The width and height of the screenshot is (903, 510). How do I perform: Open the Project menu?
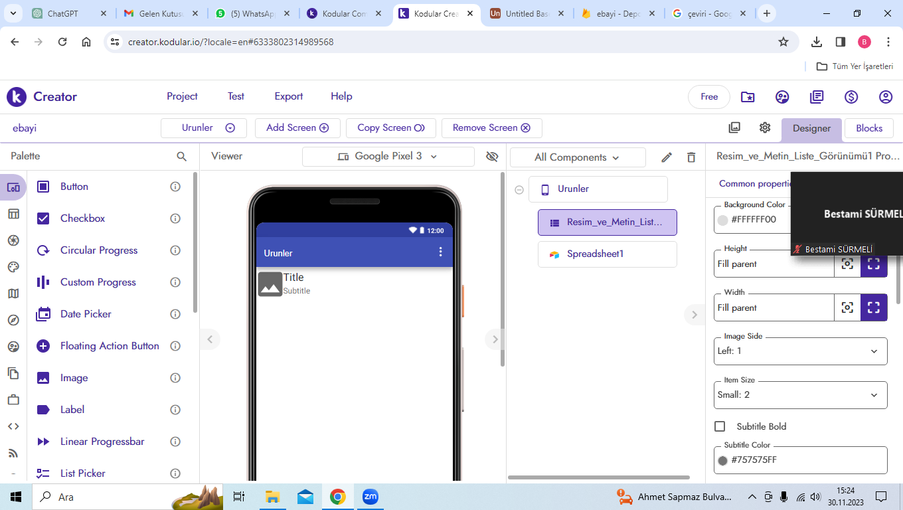coord(182,96)
